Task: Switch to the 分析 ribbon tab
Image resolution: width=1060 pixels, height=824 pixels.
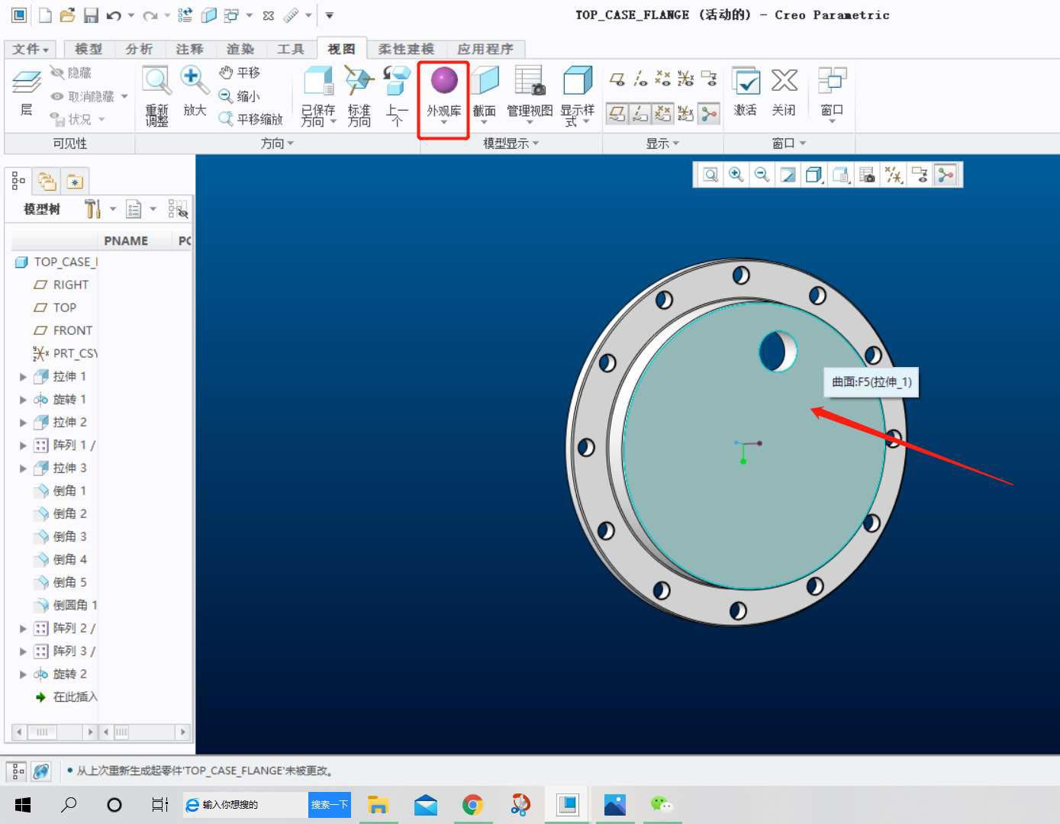Action: pos(139,49)
